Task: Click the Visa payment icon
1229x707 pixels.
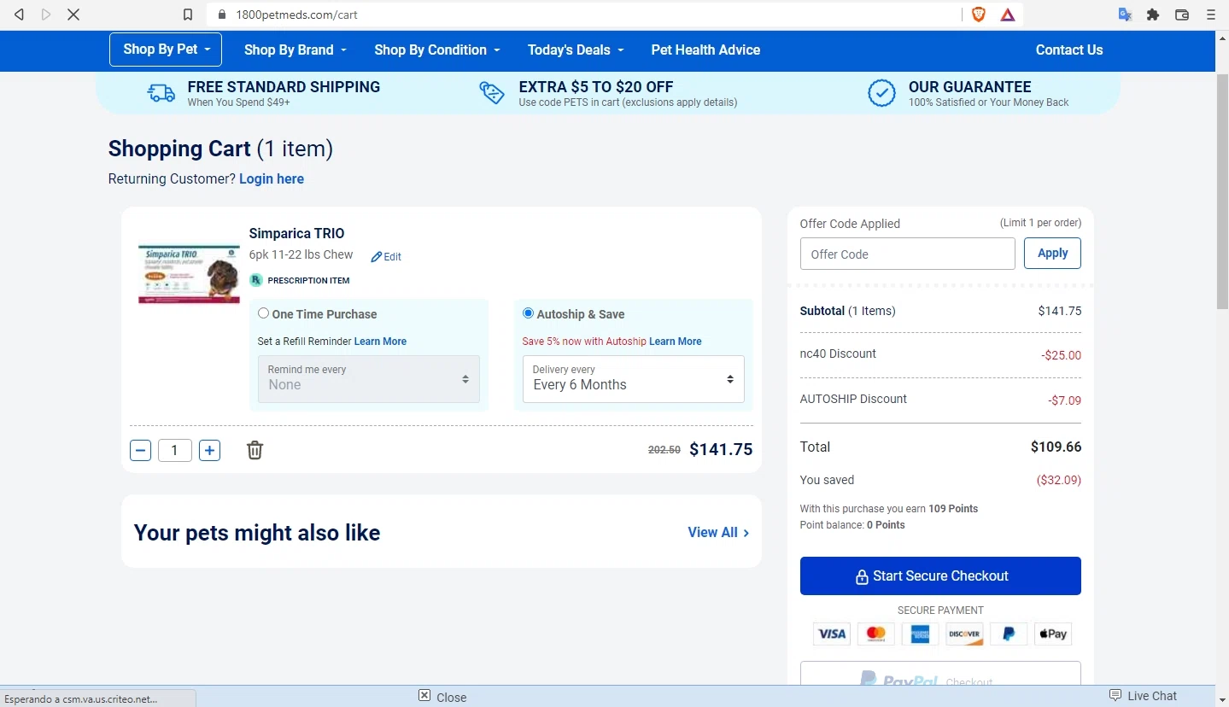Action: click(832, 634)
